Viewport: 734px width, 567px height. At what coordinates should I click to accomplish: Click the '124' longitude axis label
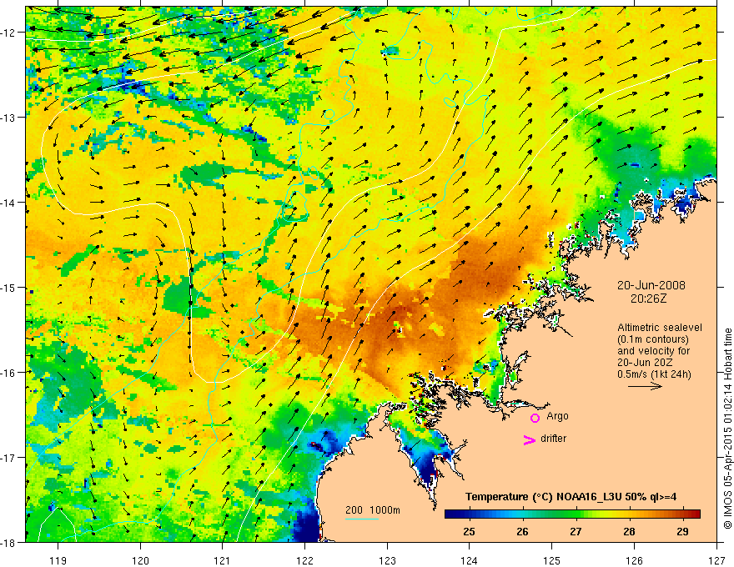pos(470,560)
